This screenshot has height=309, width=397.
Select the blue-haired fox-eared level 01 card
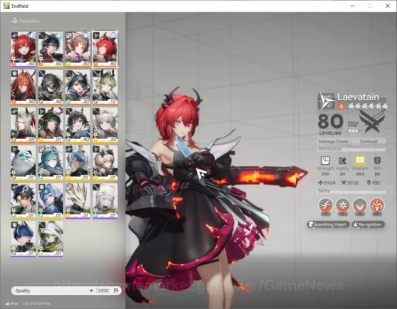pos(23,238)
